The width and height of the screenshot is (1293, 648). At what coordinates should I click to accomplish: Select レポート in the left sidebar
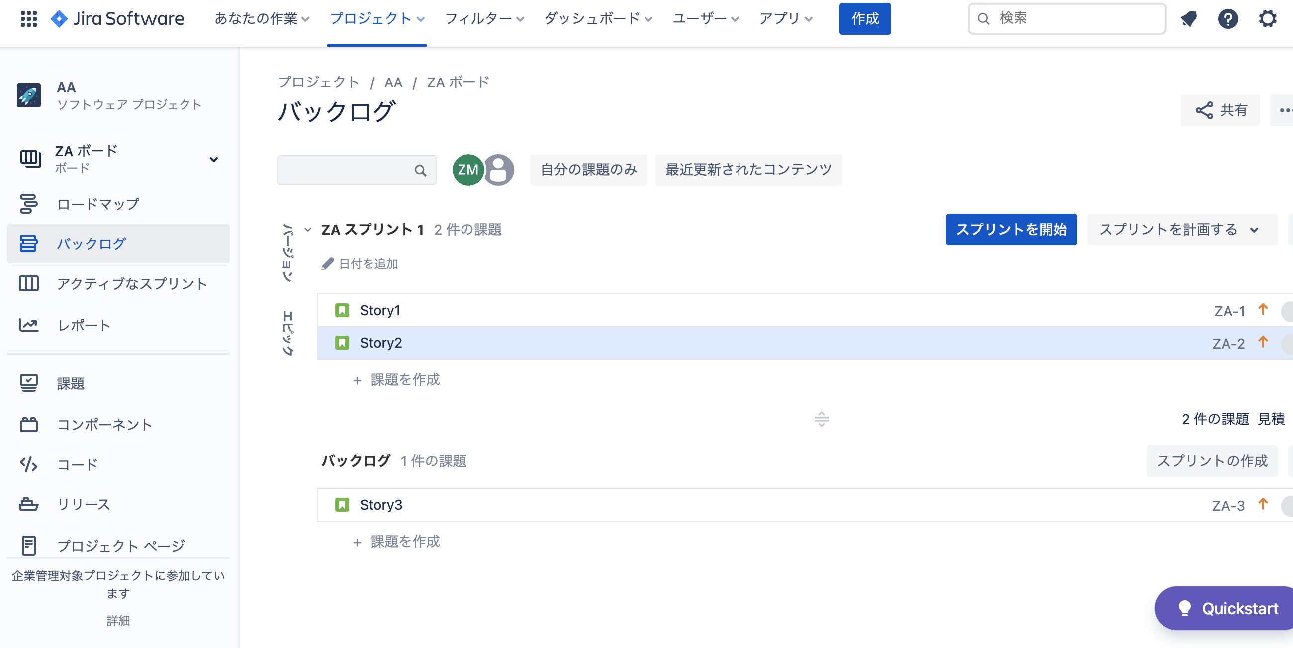84,325
